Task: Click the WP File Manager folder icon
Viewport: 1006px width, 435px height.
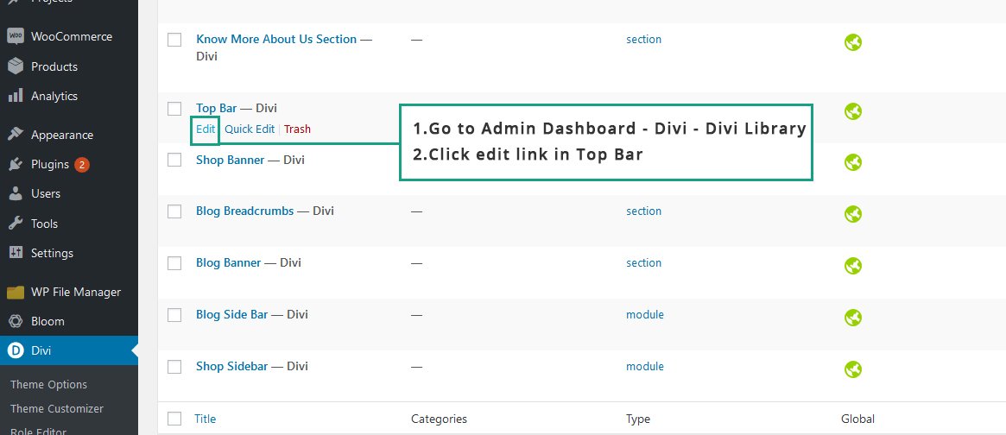Action: tap(16, 292)
